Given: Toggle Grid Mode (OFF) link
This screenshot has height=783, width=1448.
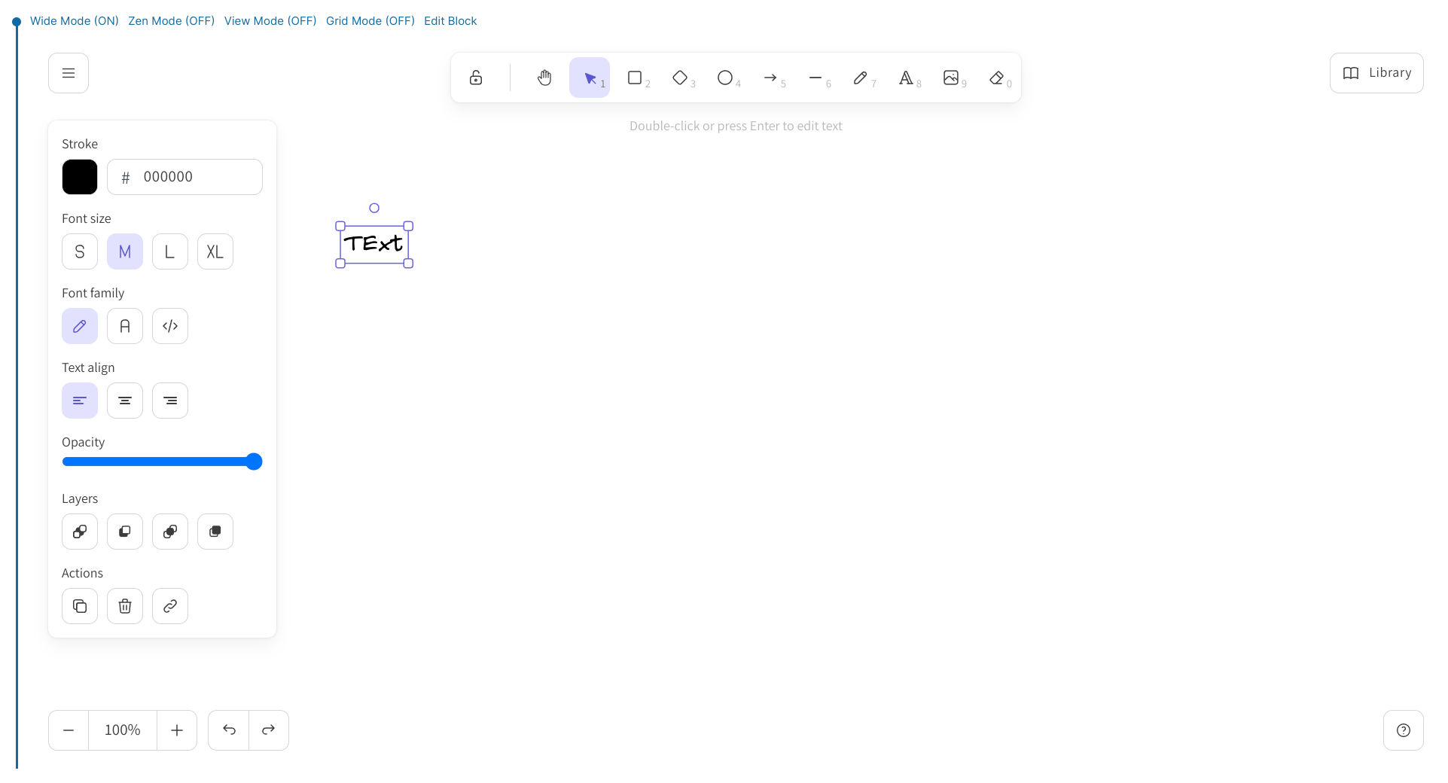Looking at the screenshot, I should [x=370, y=21].
